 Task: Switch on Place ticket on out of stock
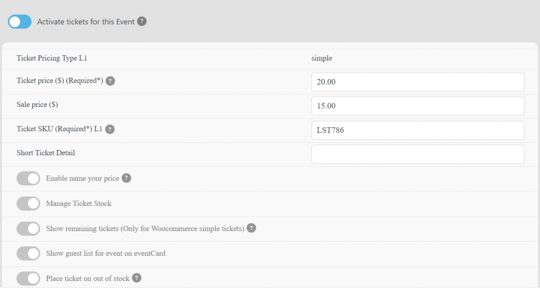tap(28, 279)
